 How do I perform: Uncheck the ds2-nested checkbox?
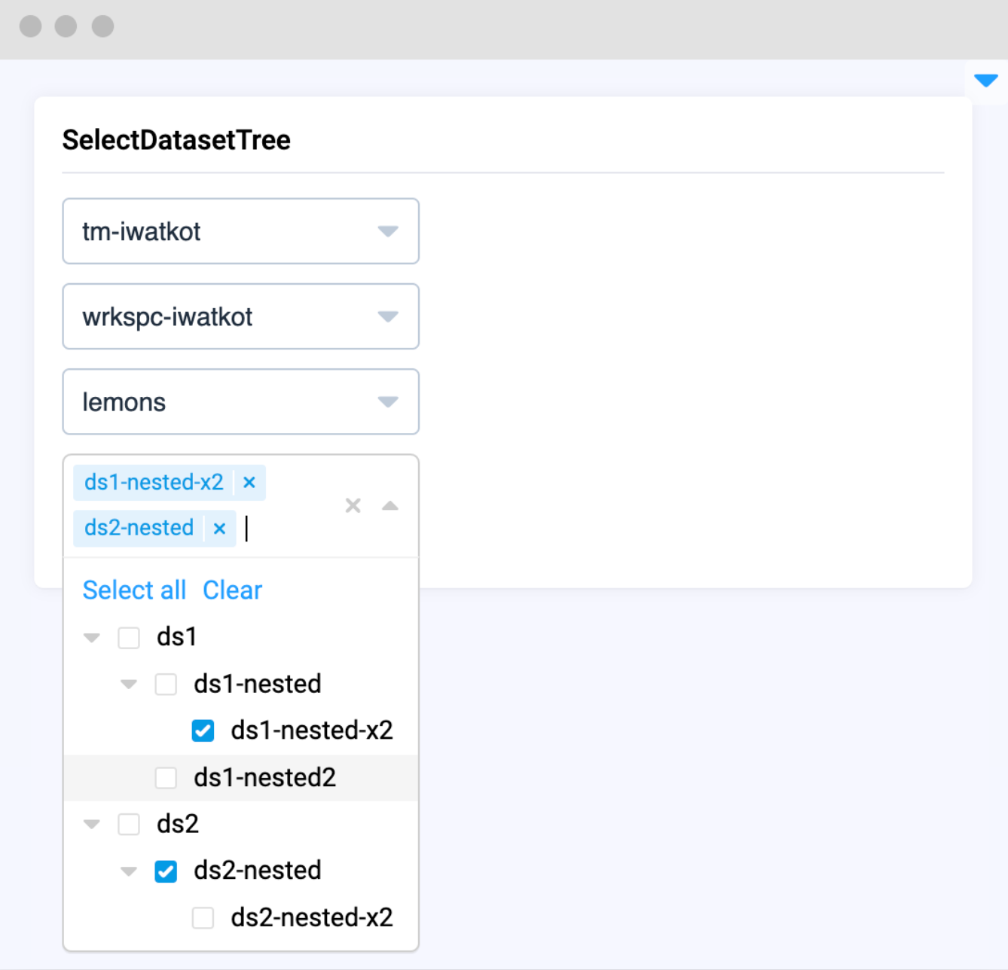click(166, 871)
